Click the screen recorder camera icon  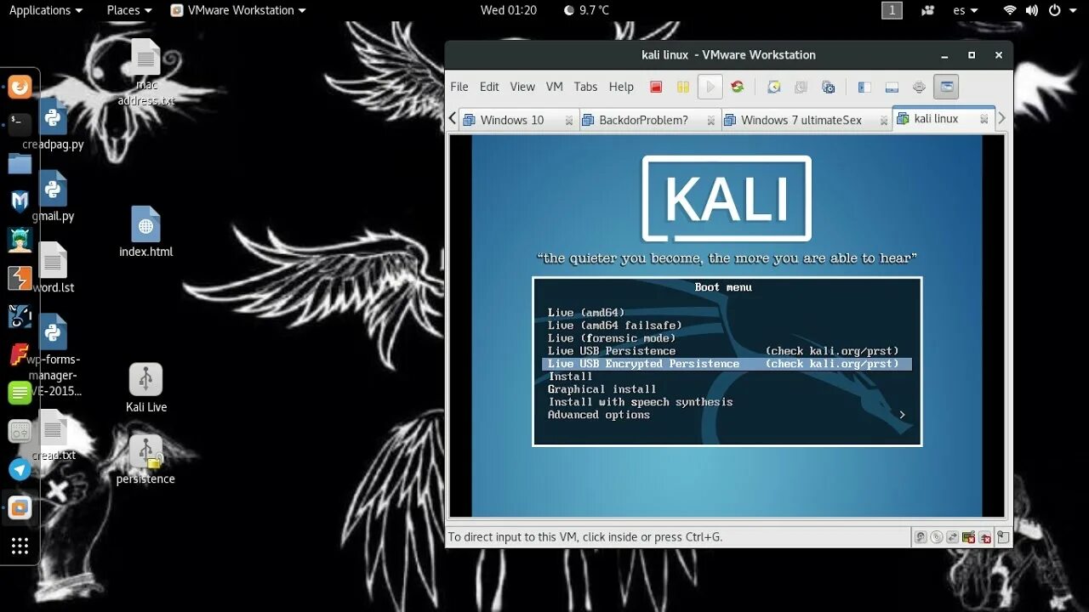click(x=928, y=10)
